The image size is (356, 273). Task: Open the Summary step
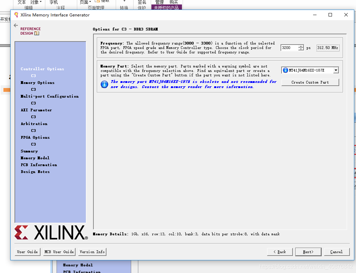[x=29, y=151]
